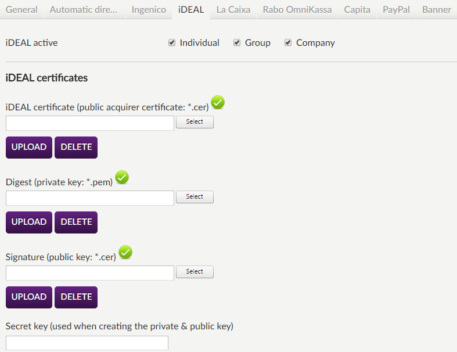Click green checkmark beside iDEAL certificate label
The height and width of the screenshot is (352, 457).
tap(218, 103)
